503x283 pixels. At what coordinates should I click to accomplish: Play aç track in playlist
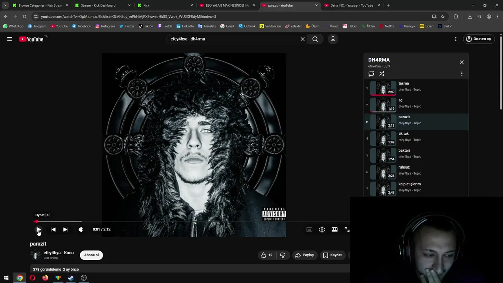pyautogui.click(x=416, y=105)
